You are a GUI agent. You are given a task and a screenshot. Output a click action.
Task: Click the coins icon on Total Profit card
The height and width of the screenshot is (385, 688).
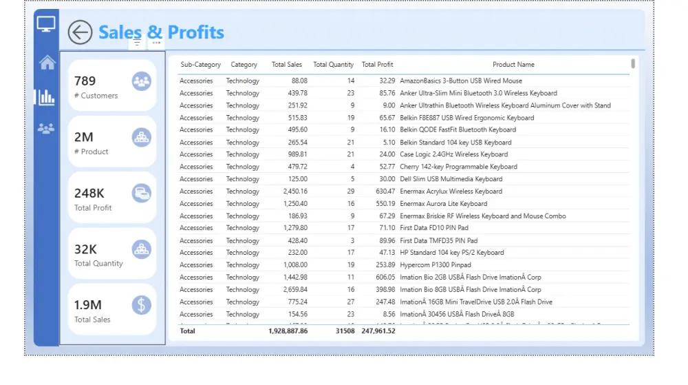coord(141,193)
